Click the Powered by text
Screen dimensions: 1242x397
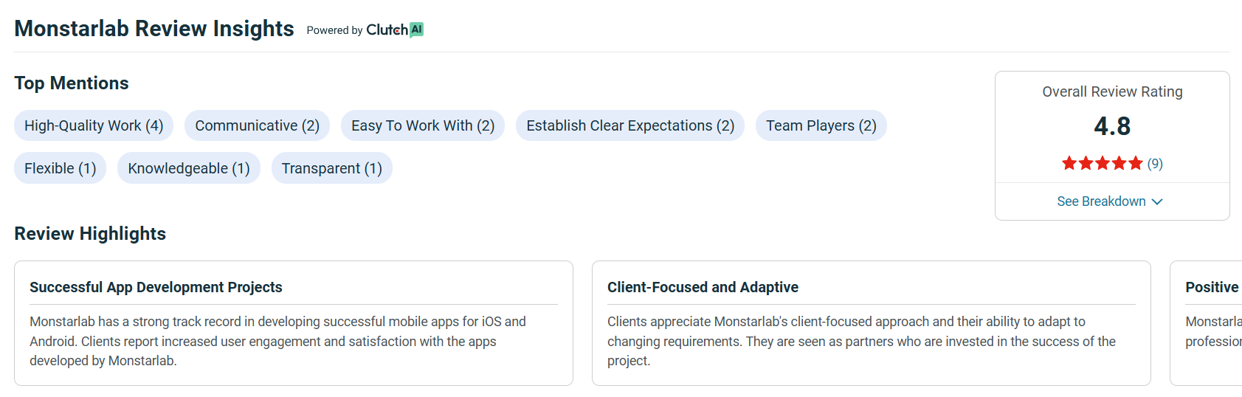click(x=334, y=30)
